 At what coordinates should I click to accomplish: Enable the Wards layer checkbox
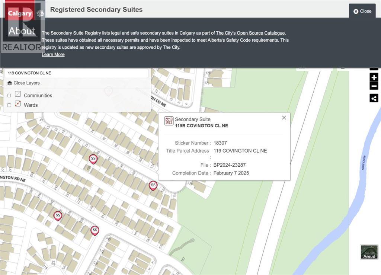click(x=9, y=105)
